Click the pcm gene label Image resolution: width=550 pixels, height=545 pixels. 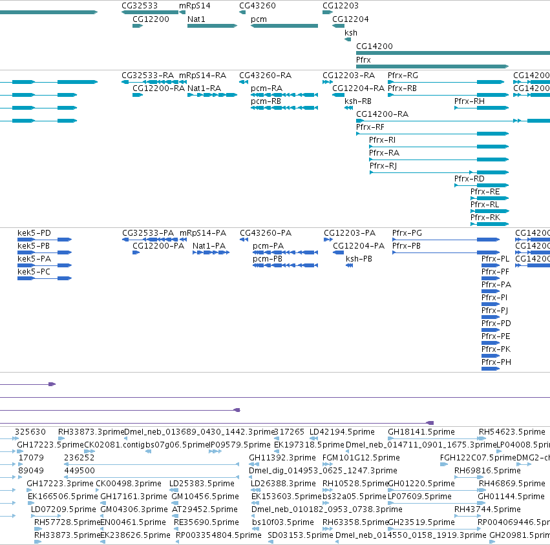pyautogui.click(x=259, y=19)
